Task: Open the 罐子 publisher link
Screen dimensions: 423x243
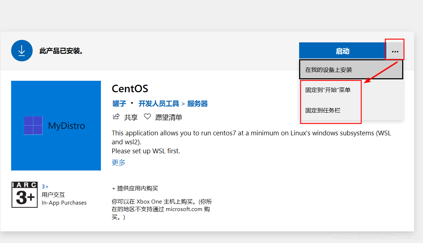Action: [119, 104]
